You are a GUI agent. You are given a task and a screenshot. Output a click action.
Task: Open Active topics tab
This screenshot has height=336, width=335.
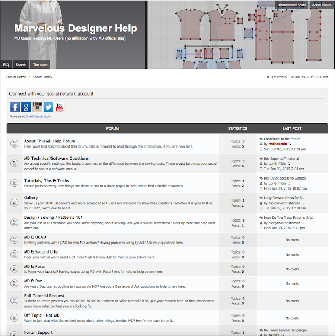(322, 5)
